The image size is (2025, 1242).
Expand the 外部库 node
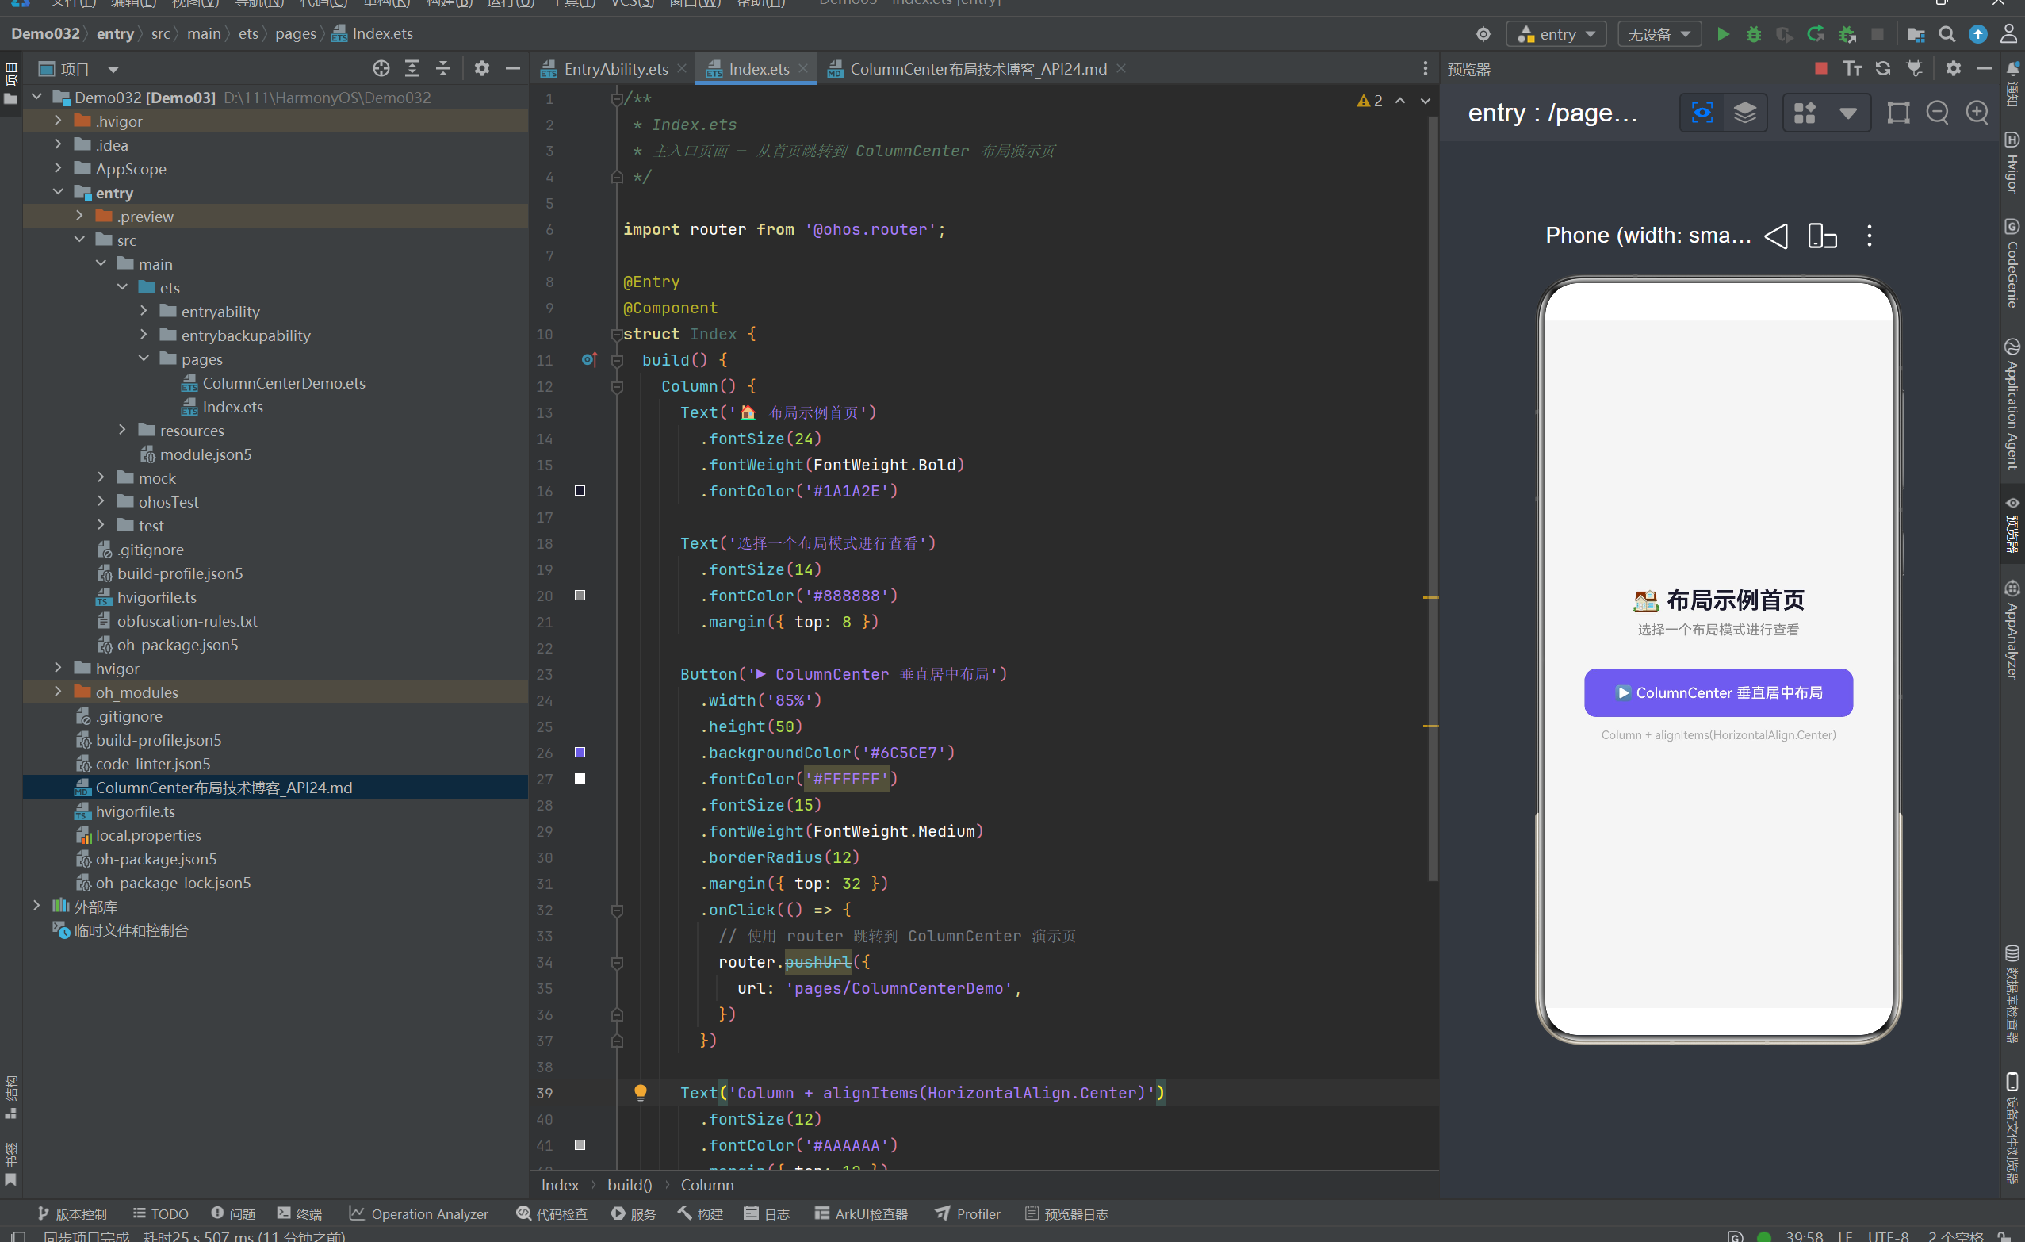tap(37, 906)
